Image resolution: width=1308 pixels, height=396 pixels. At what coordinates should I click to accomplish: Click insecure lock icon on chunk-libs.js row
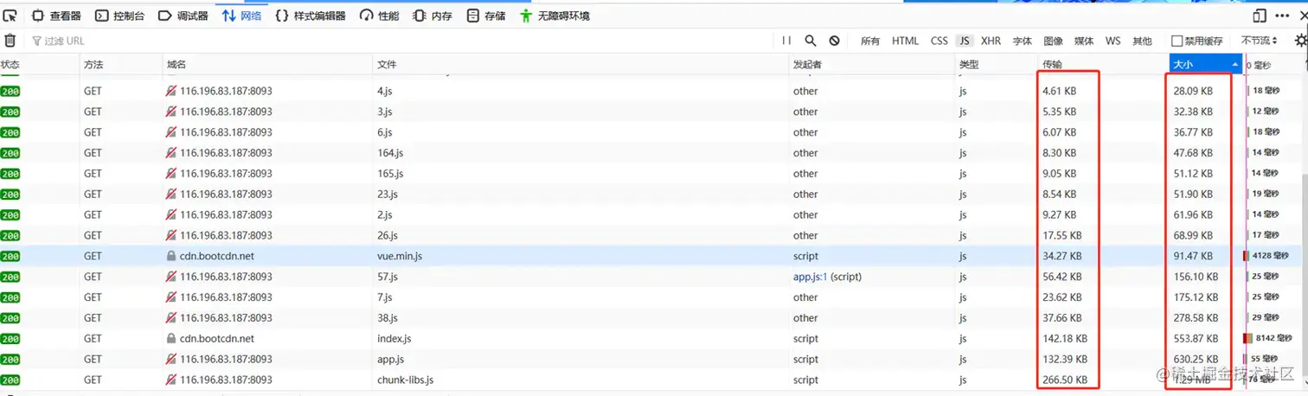pyautogui.click(x=171, y=380)
